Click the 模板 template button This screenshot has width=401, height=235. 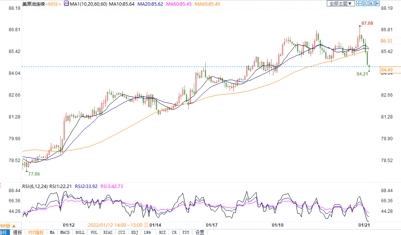pyautogui.click(x=18, y=232)
